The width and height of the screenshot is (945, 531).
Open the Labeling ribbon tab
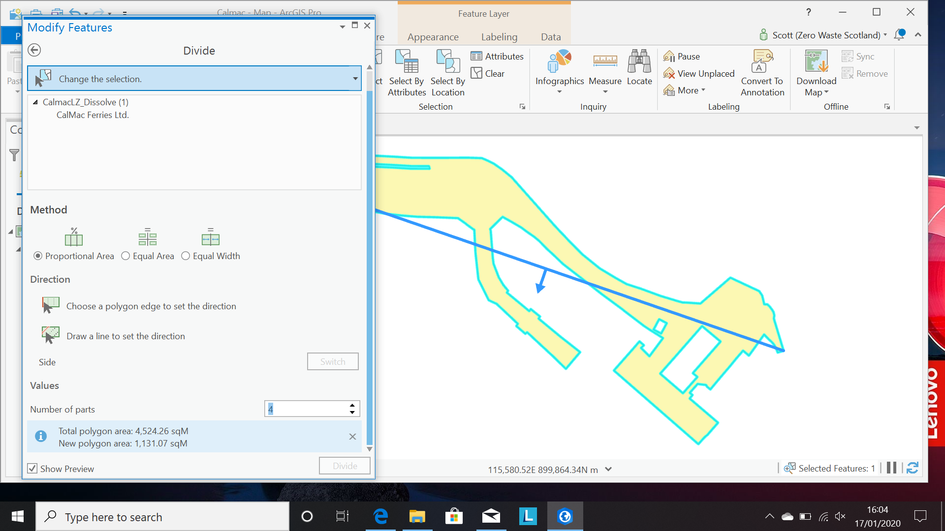(499, 37)
